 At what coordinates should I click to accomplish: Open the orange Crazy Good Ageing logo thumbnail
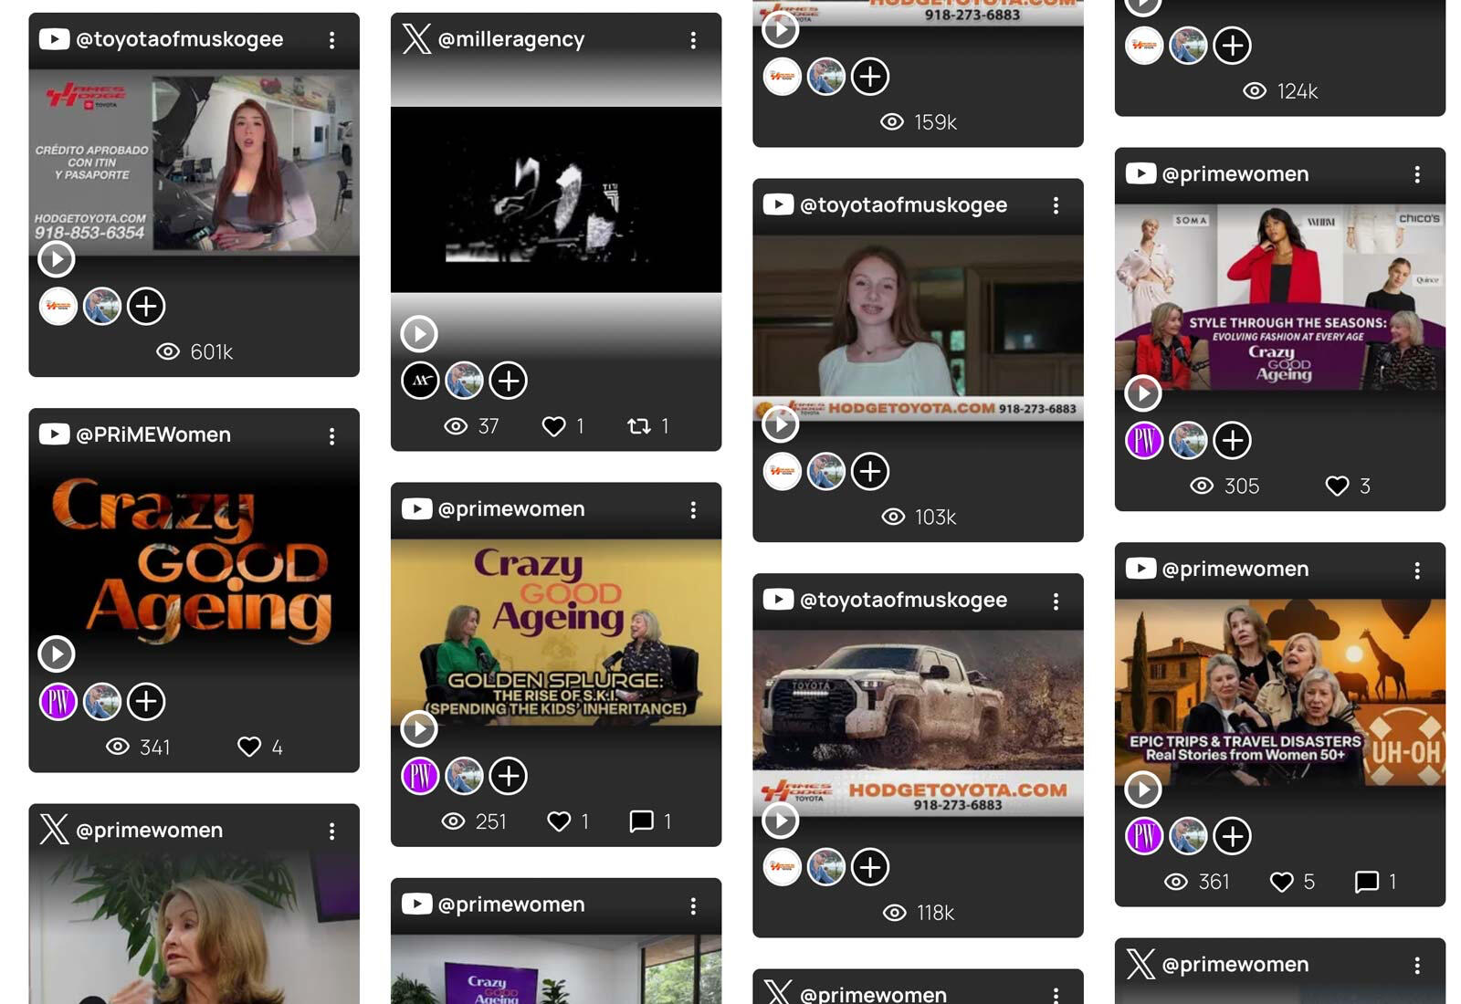[194, 560]
